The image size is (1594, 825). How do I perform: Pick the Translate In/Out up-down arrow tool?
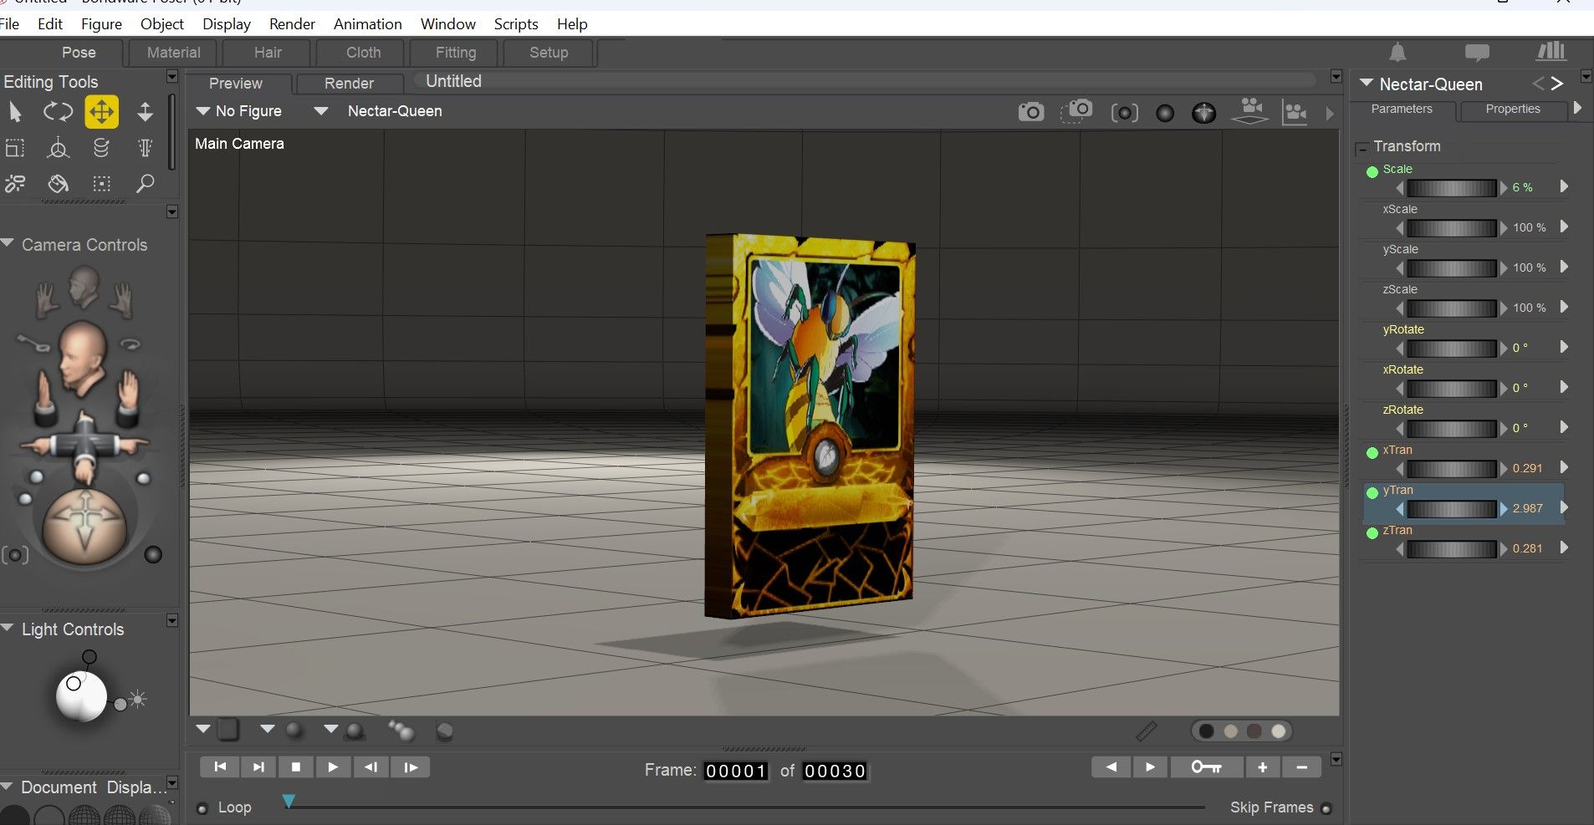145,112
